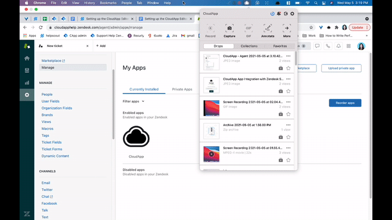Open the More options in CloudApp

pyautogui.click(x=287, y=31)
